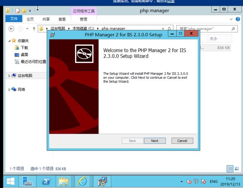Click 本地磁盘 (C:) in address path
Screen dimensions: 243x188
click(83, 29)
